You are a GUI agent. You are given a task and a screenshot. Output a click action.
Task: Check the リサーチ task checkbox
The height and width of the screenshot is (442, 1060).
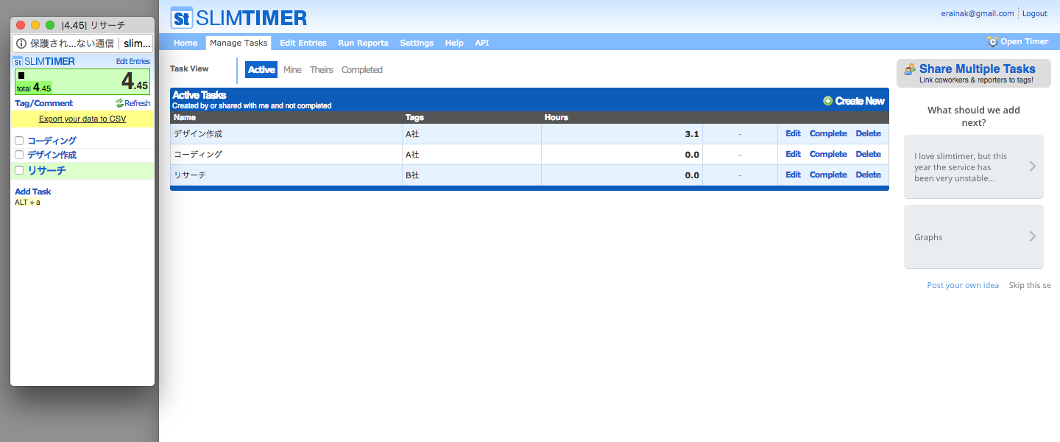19,170
